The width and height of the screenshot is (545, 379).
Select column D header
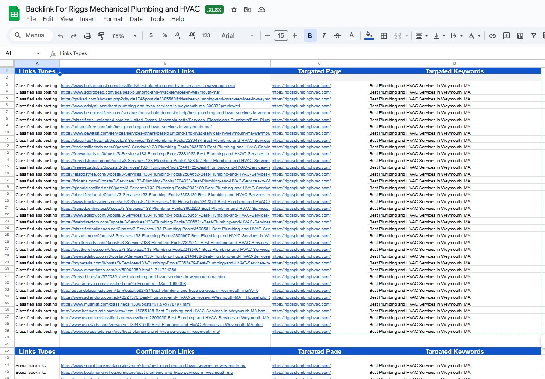tap(455, 64)
